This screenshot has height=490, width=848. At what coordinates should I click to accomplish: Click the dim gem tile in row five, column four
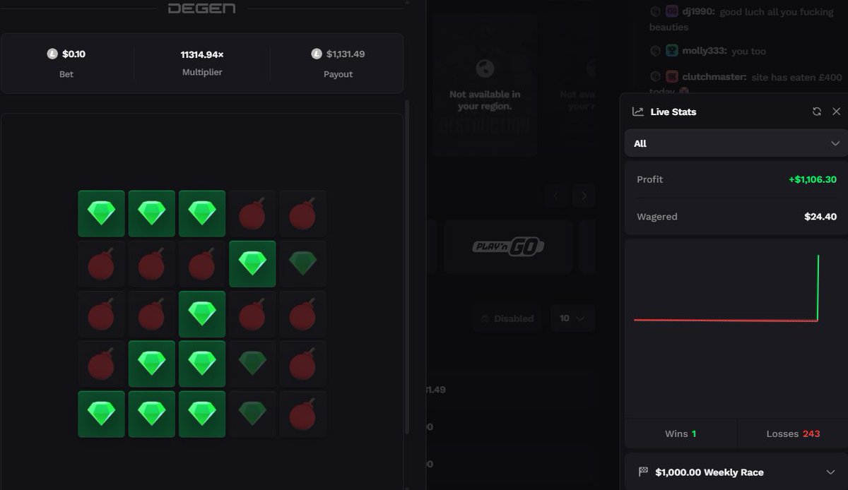click(252, 414)
